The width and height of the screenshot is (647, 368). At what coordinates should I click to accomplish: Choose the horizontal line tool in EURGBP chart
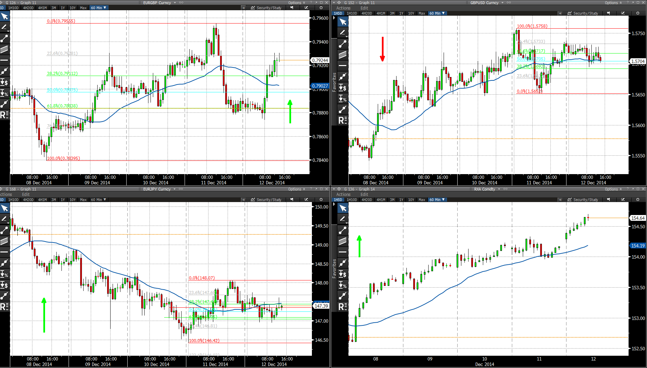[x=4, y=60]
